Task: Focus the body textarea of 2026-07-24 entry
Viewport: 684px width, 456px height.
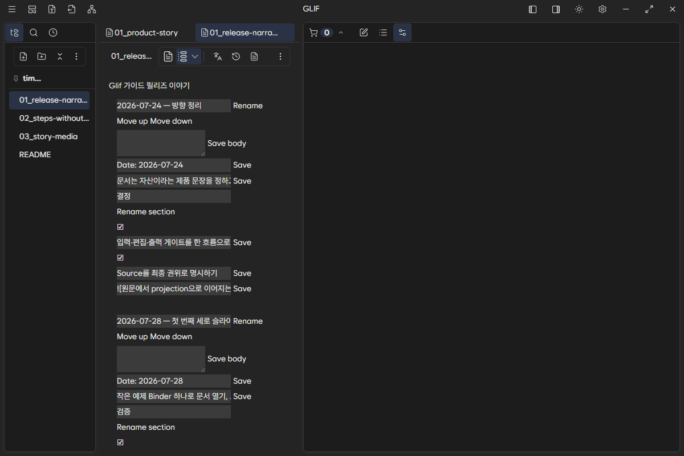Action: click(161, 143)
